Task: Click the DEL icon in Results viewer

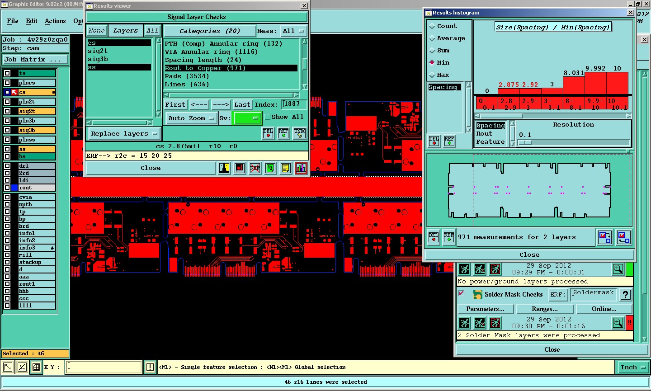Action: click(x=268, y=133)
